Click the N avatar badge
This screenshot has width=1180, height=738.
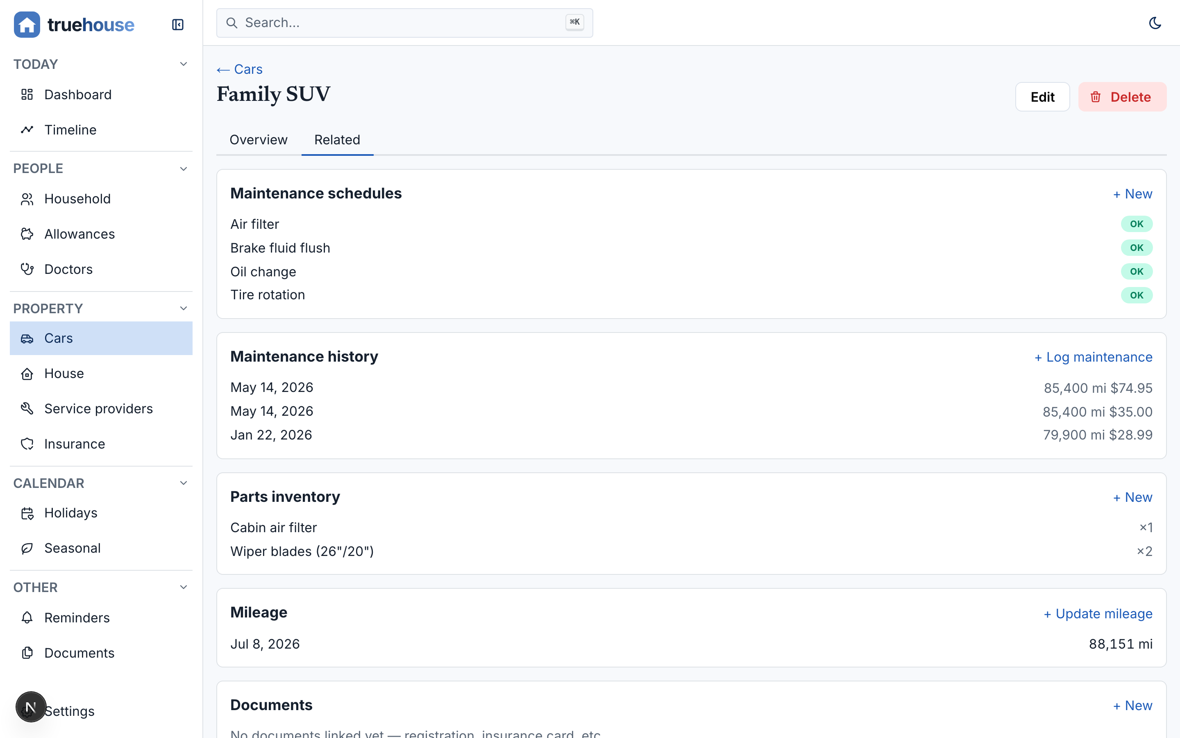[x=31, y=707]
